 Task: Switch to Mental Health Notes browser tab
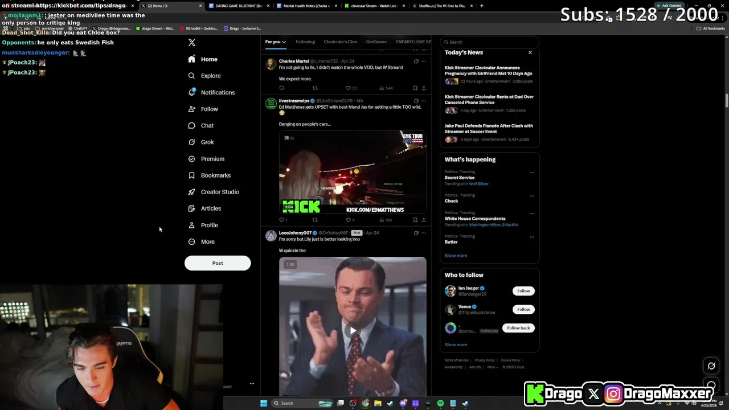(306, 6)
